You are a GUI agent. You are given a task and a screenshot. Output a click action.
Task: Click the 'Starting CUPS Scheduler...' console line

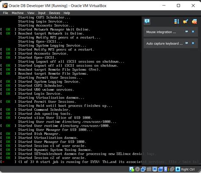tap(44, 17)
